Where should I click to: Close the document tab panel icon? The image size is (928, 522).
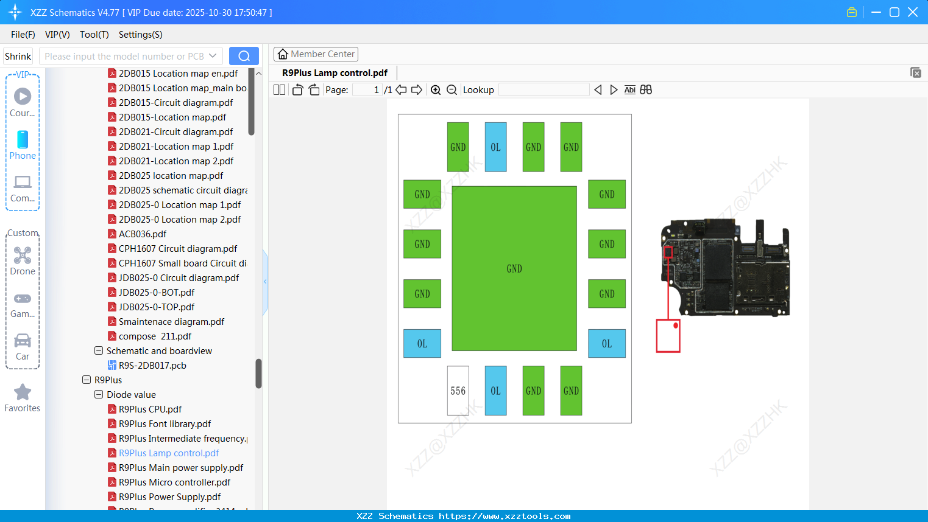click(915, 72)
